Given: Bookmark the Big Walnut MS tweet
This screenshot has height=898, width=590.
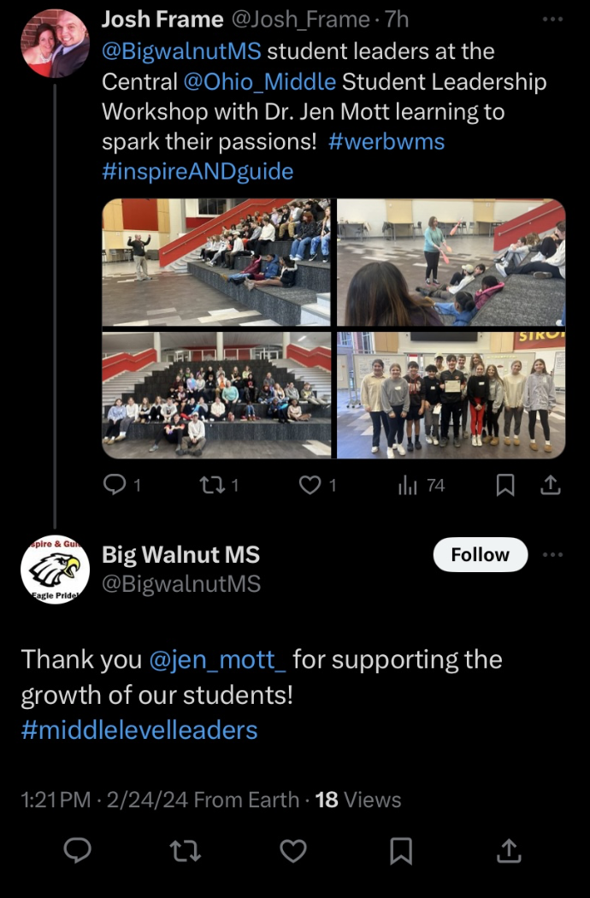Looking at the screenshot, I should pos(401,850).
